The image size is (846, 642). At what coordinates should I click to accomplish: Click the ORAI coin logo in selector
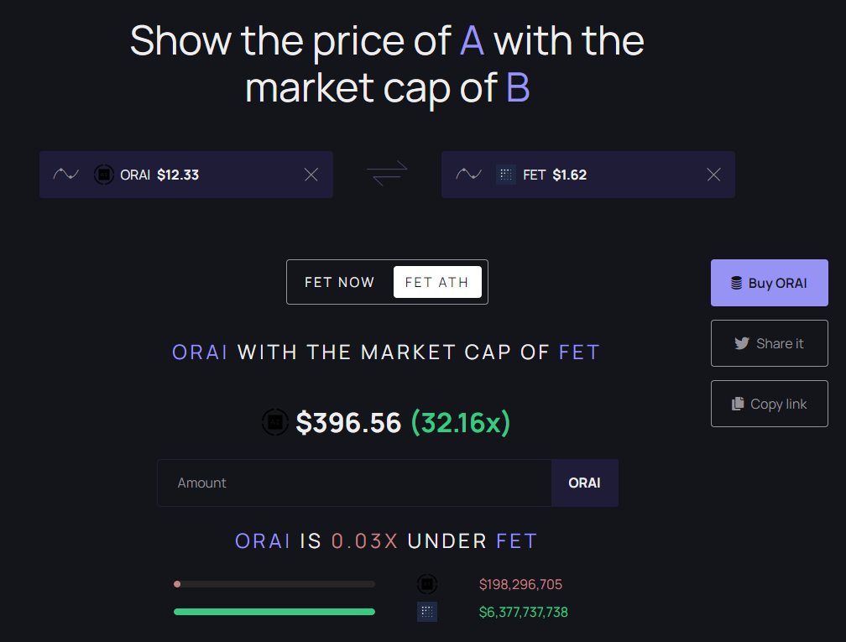(x=103, y=175)
